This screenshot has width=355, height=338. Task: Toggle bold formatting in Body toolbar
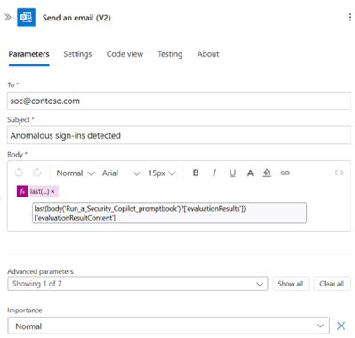pos(196,173)
